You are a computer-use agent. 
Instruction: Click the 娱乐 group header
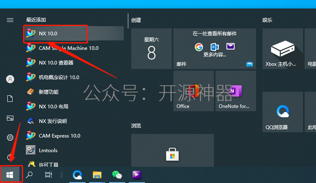[267, 20]
